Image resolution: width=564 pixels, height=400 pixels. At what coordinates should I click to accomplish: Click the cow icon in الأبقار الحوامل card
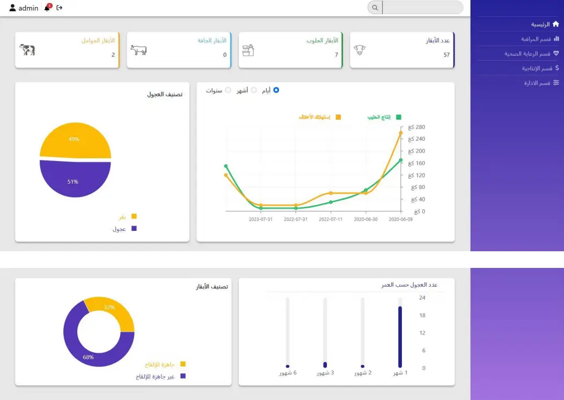[x=27, y=49]
